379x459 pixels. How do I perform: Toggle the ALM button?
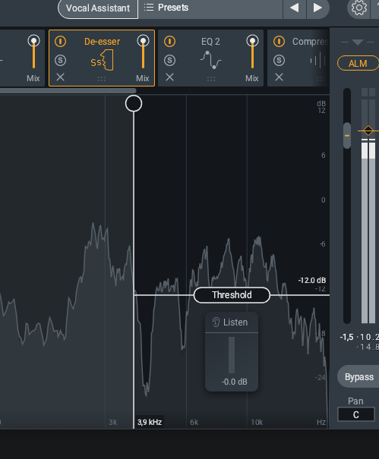pyautogui.click(x=358, y=63)
